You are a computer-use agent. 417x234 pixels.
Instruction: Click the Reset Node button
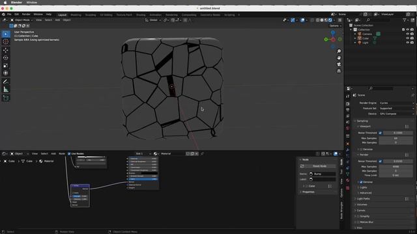click(317, 166)
